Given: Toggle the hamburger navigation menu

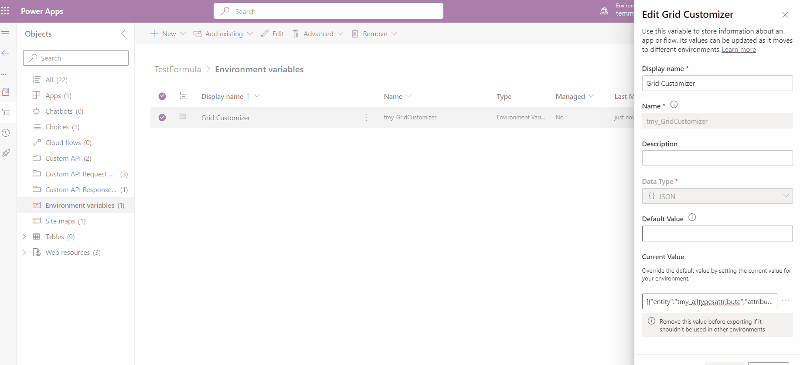Looking at the screenshot, I should [x=5, y=34].
